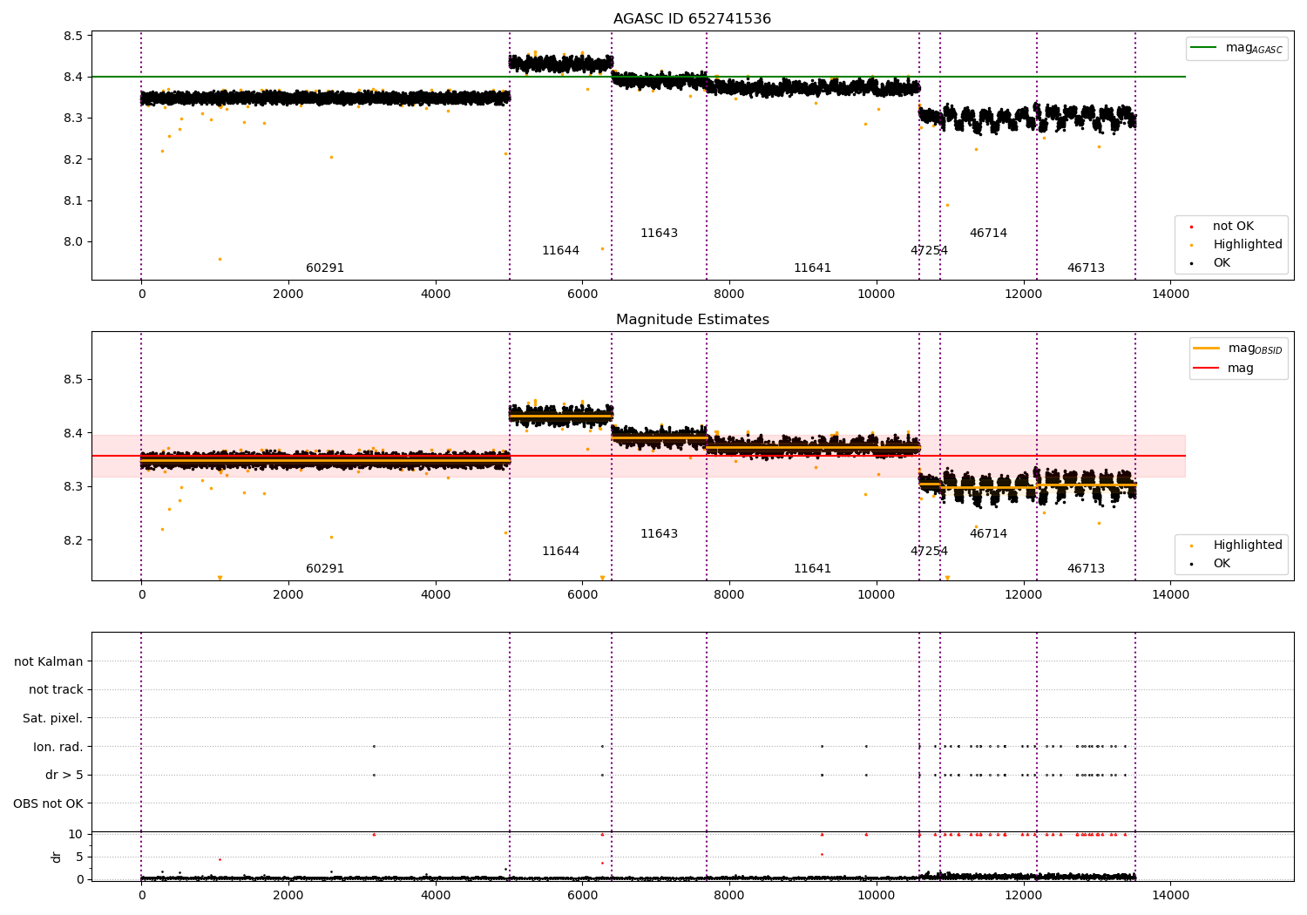Click the orange outlier point near 8.09 in the top panel

[947, 206]
